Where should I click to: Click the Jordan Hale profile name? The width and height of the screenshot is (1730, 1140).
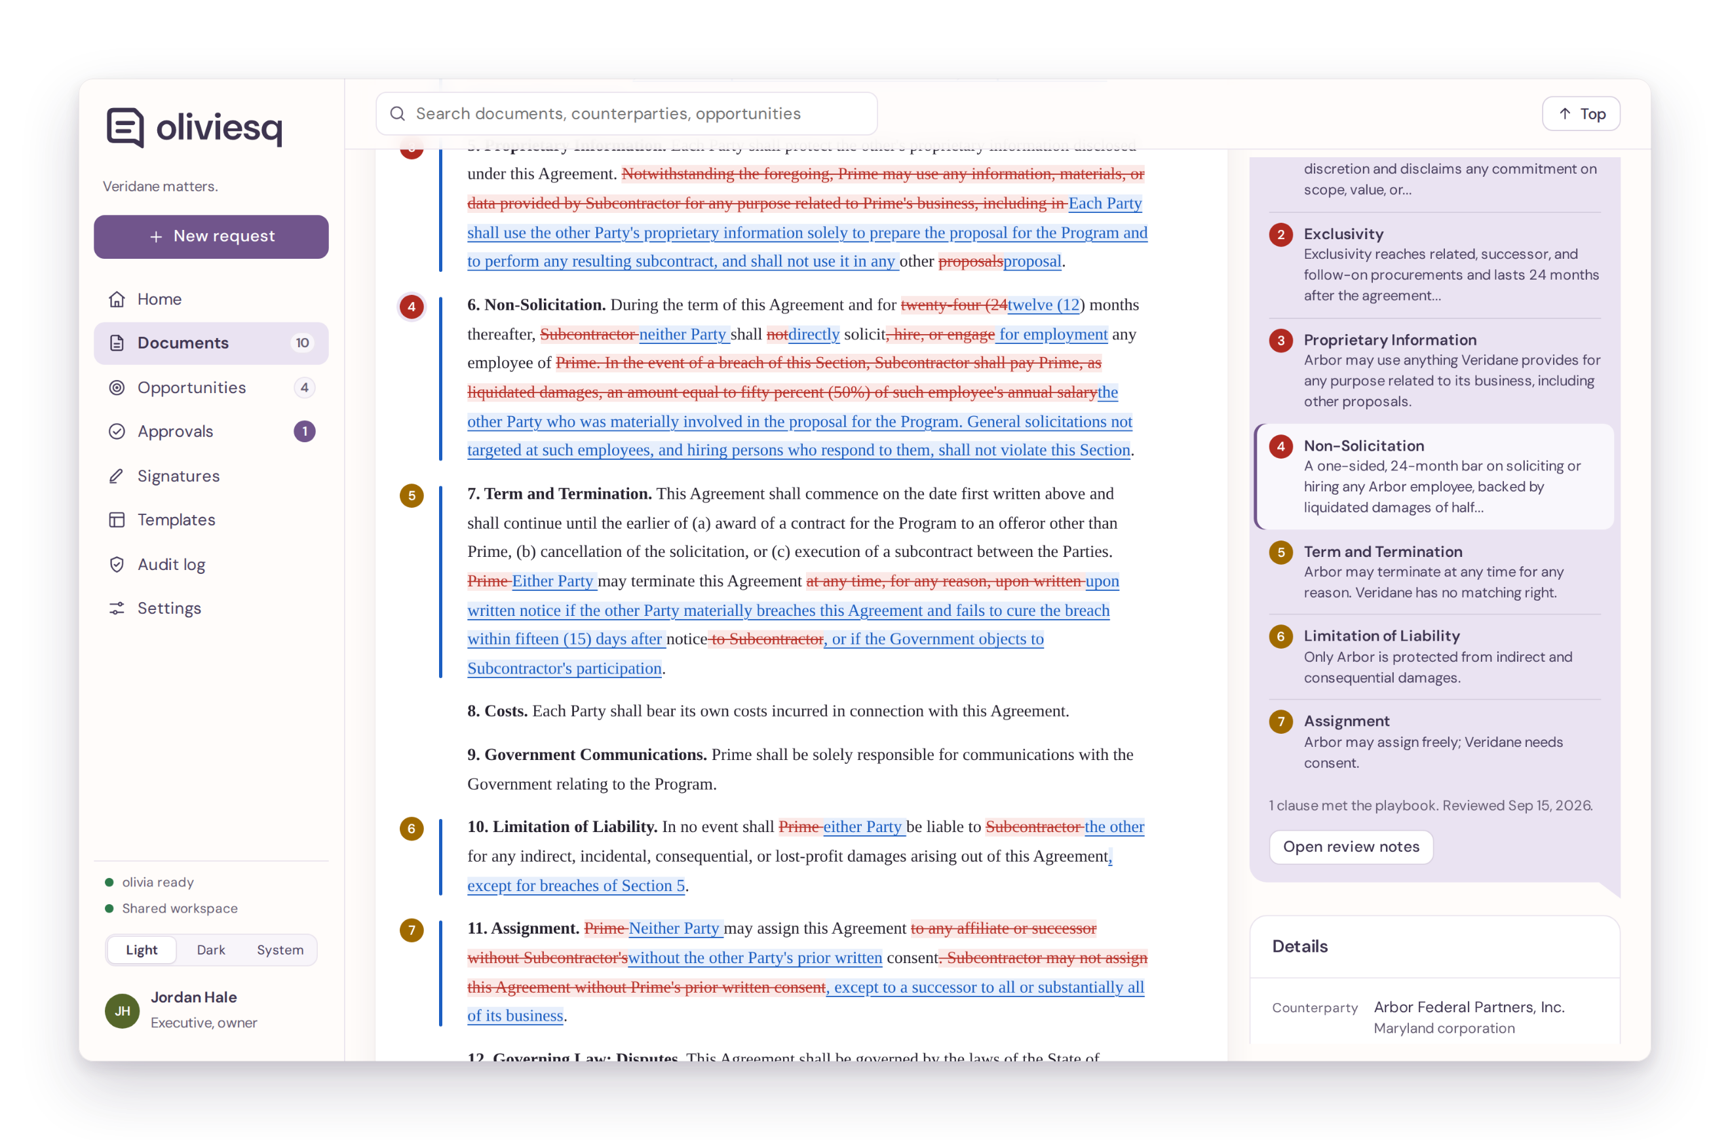point(193,997)
